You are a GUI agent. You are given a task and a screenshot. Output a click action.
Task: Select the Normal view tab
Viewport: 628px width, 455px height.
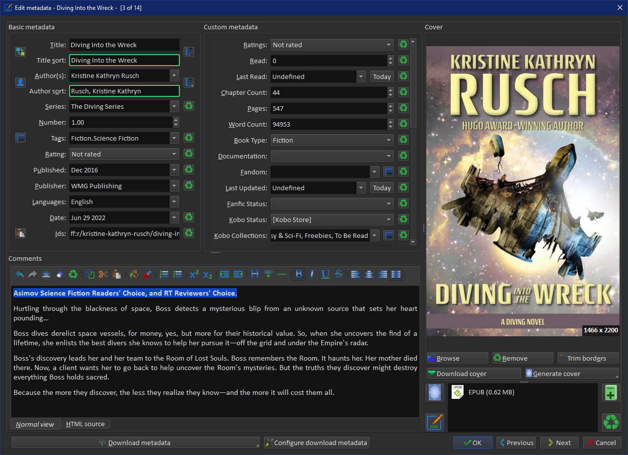[x=35, y=424]
